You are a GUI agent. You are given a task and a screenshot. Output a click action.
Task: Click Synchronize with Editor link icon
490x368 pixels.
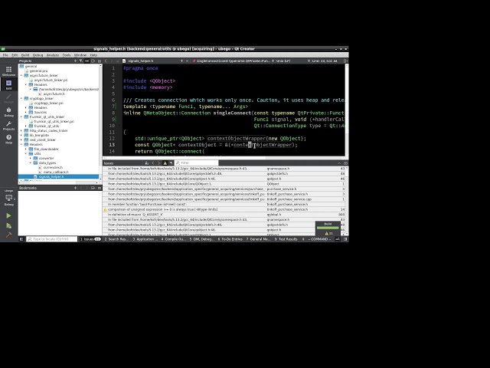(x=87, y=61)
